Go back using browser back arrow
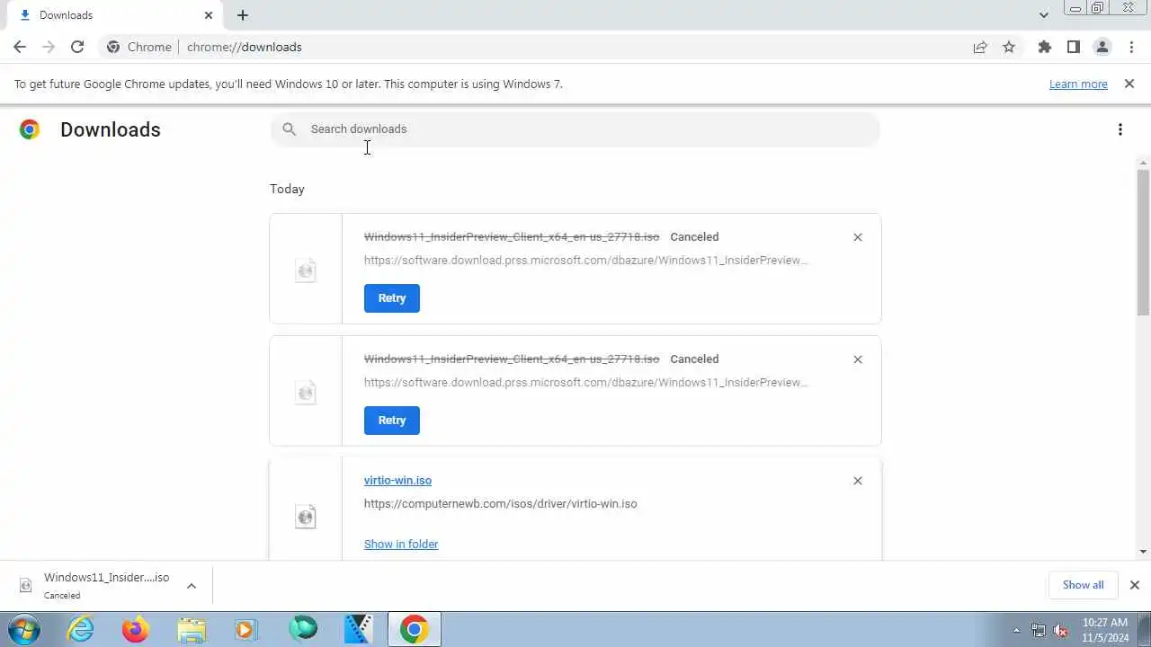Viewport: 1151px width, 647px height. (x=20, y=47)
